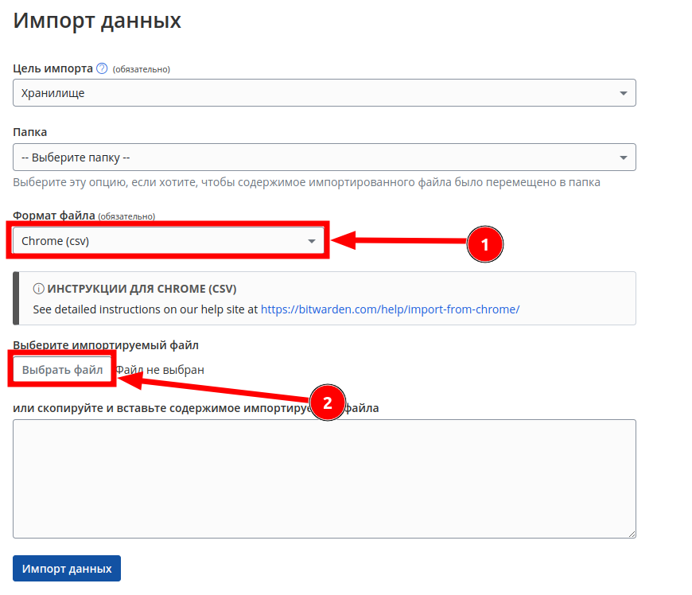Click the blue Импорт данных button
692x595 pixels.
click(67, 569)
